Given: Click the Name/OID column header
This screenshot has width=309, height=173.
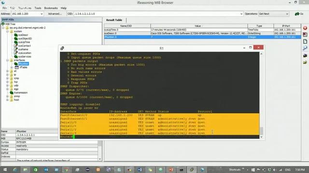Looking at the screenshot, I should pyautogui.click(x=127, y=26).
